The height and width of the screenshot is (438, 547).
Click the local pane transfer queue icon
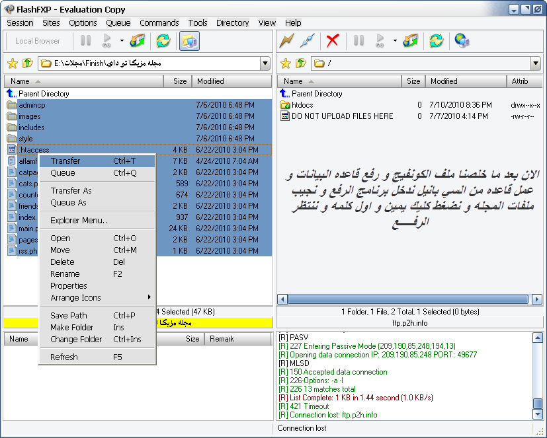[138, 41]
